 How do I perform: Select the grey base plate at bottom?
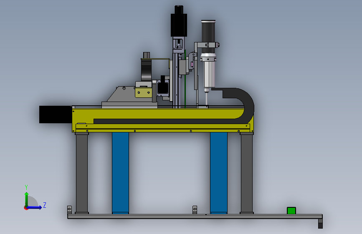pos(195,216)
